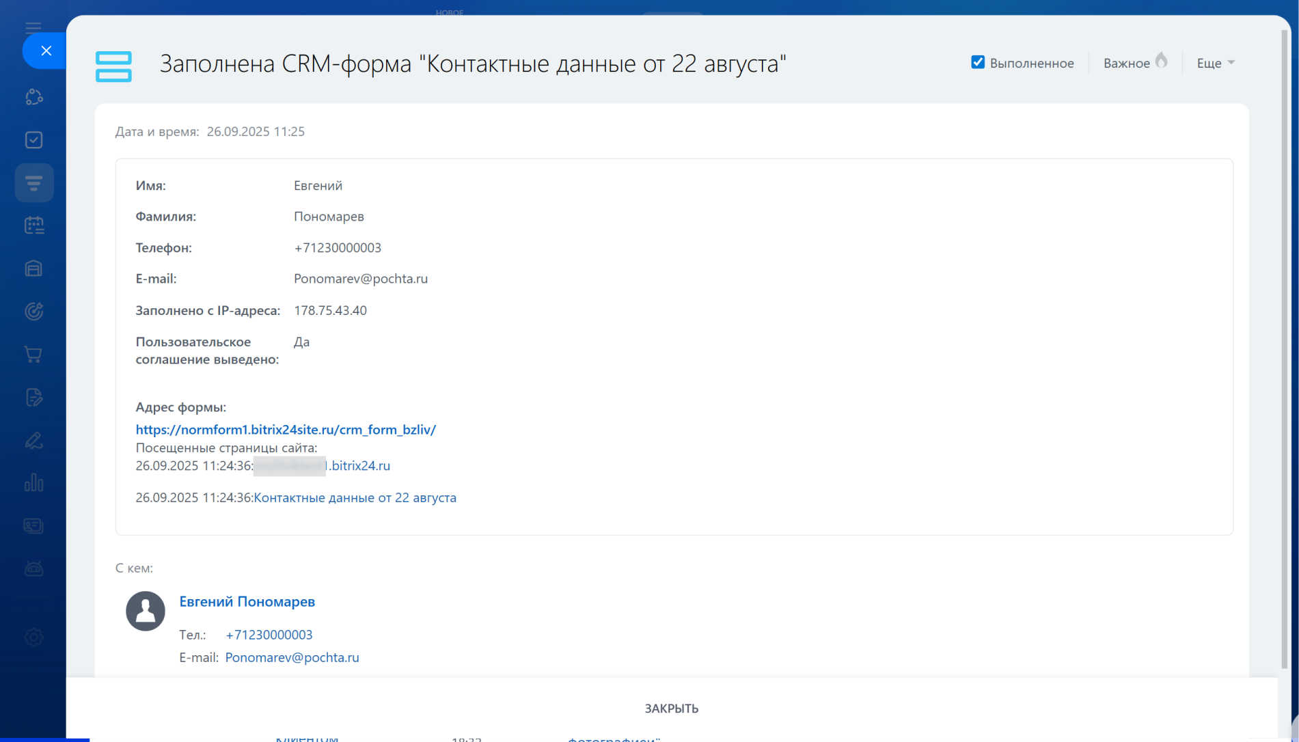Click the robot icon in left sidebar
Image resolution: width=1299 pixels, height=742 pixels.
pos(34,568)
